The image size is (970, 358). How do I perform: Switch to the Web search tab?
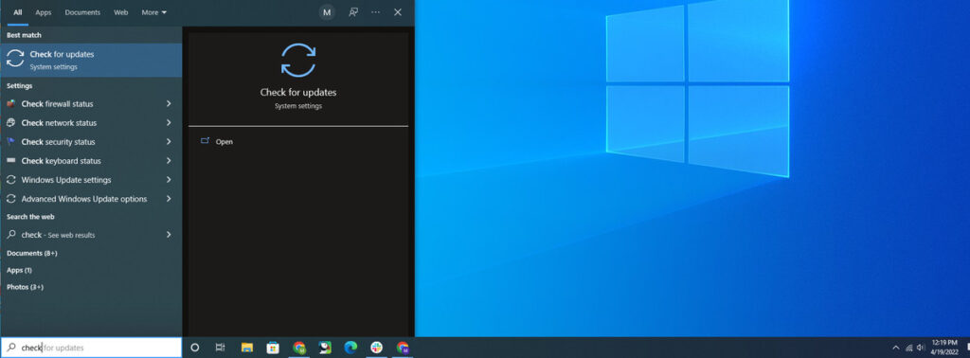120,12
